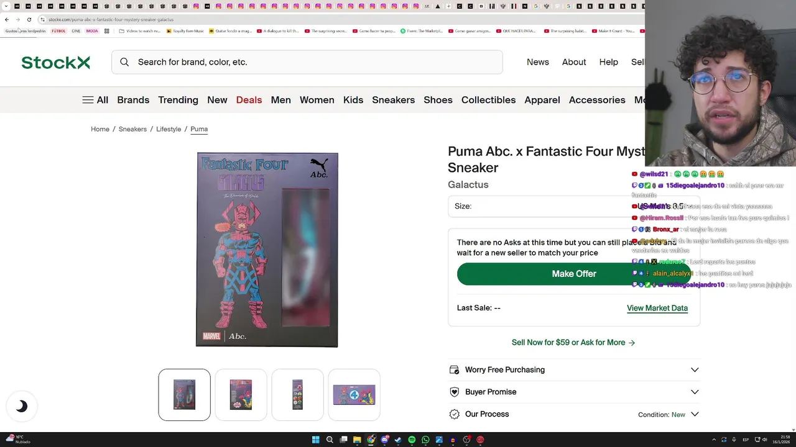This screenshot has height=447, width=796.
Task: Open the Sneakers category menu
Action: [x=393, y=100]
